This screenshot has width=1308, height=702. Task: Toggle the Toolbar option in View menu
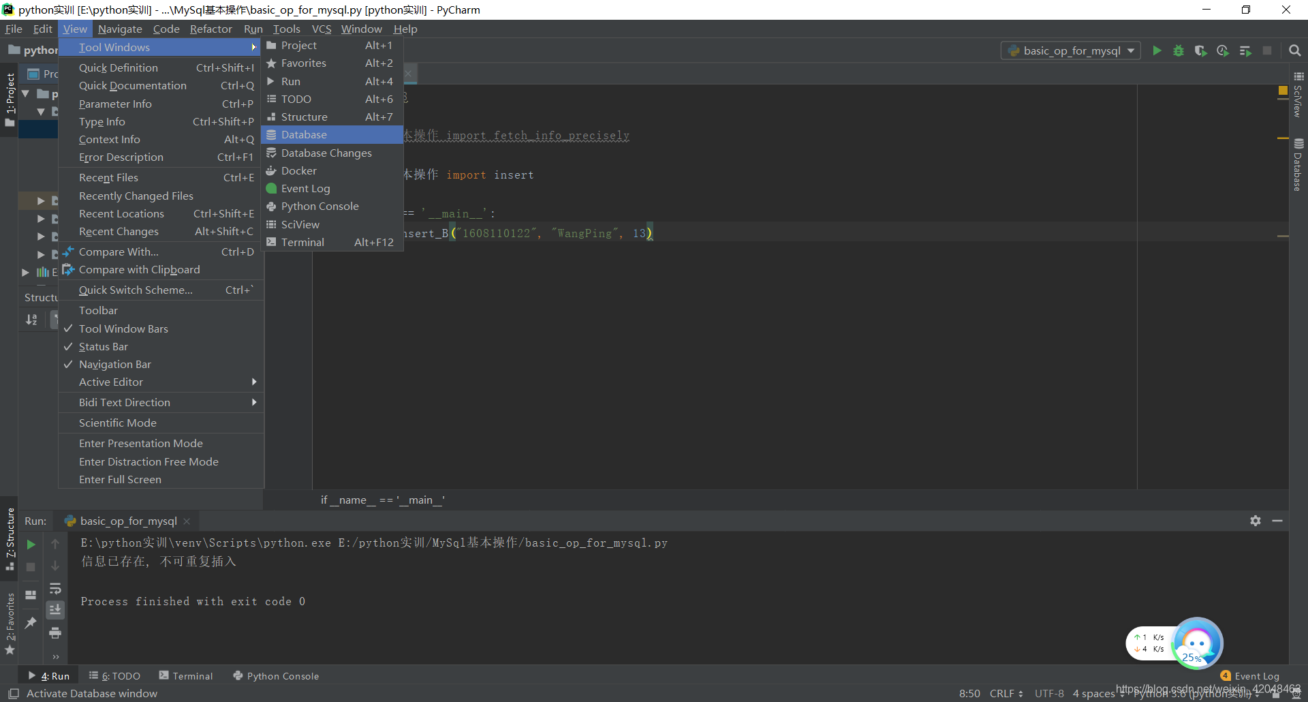pyautogui.click(x=161, y=311)
